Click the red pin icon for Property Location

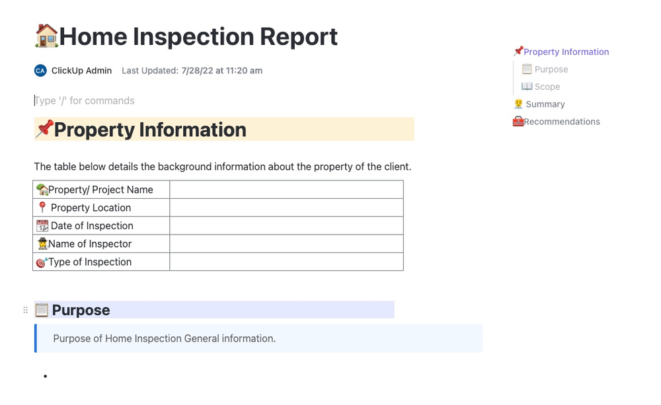tap(42, 207)
